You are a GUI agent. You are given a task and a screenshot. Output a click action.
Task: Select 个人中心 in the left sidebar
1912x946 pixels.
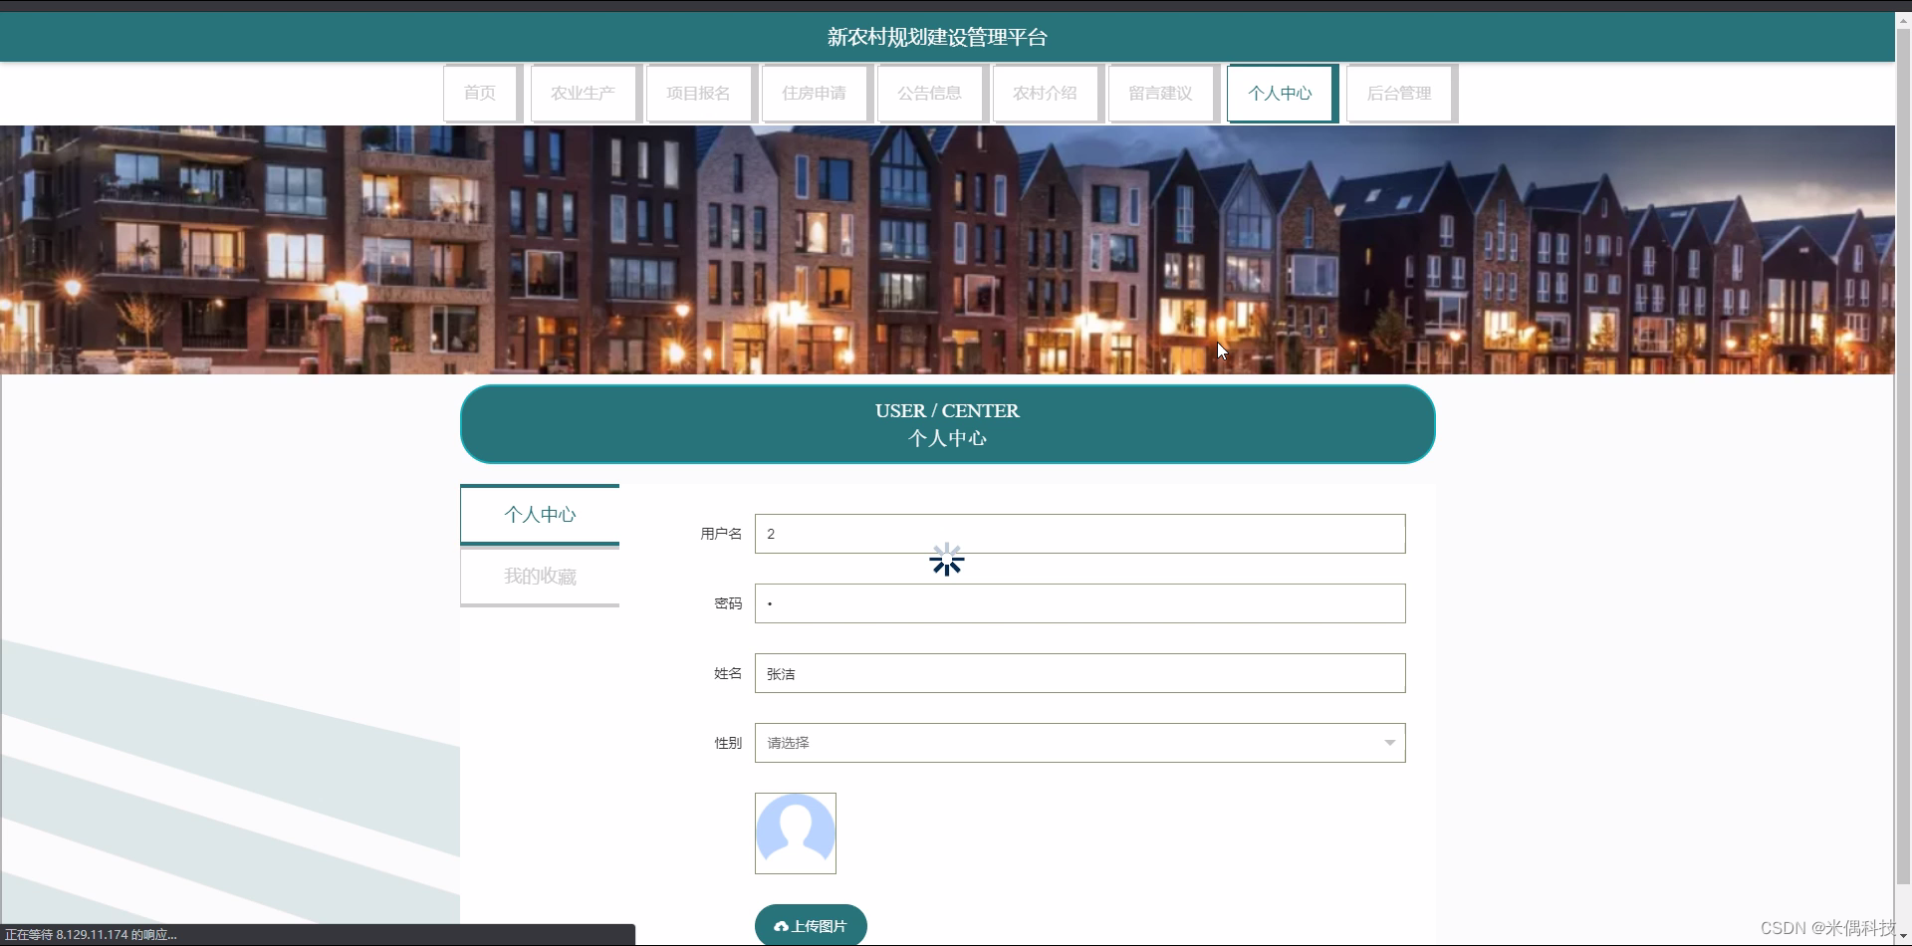540,515
